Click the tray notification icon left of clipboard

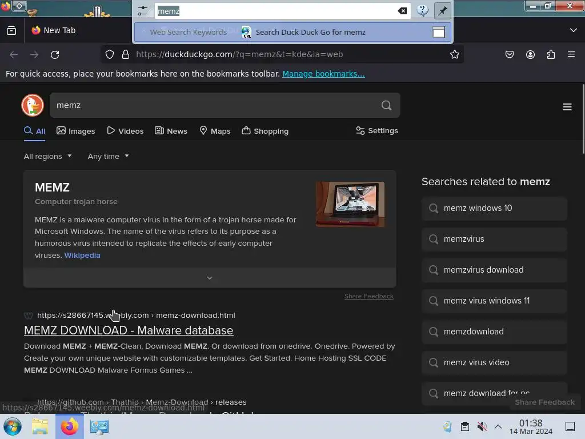[448, 426]
